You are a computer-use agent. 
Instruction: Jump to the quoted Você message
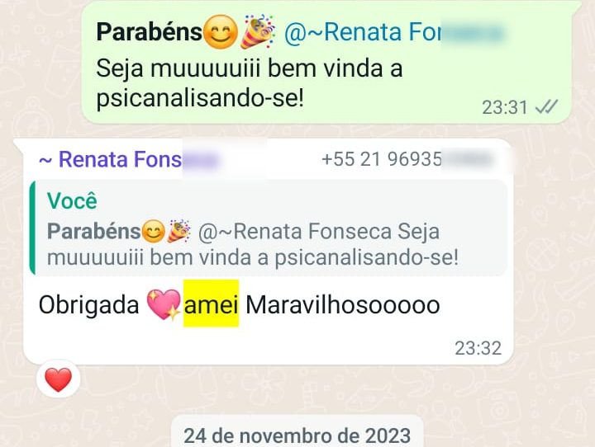coord(269,228)
